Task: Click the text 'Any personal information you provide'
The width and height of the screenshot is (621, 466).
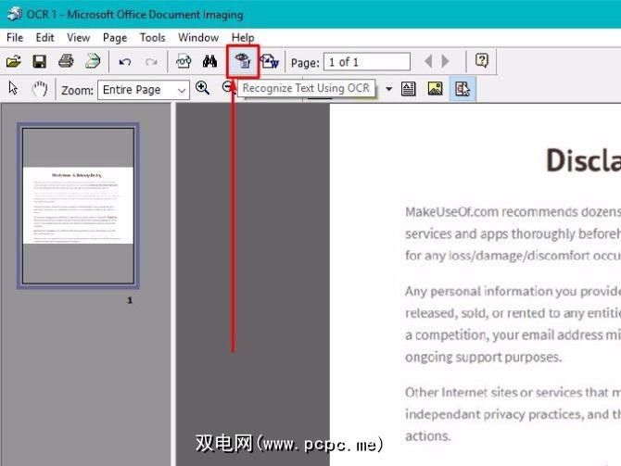Action: click(x=513, y=292)
